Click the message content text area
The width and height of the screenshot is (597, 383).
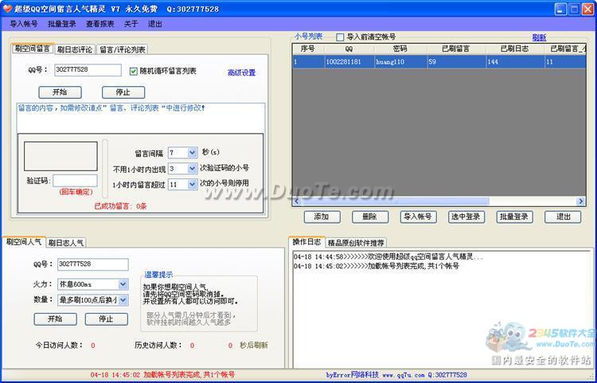coord(140,118)
